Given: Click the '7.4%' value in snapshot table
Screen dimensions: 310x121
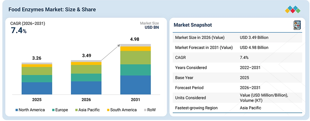Looking at the screenshot, I should (244, 58).
